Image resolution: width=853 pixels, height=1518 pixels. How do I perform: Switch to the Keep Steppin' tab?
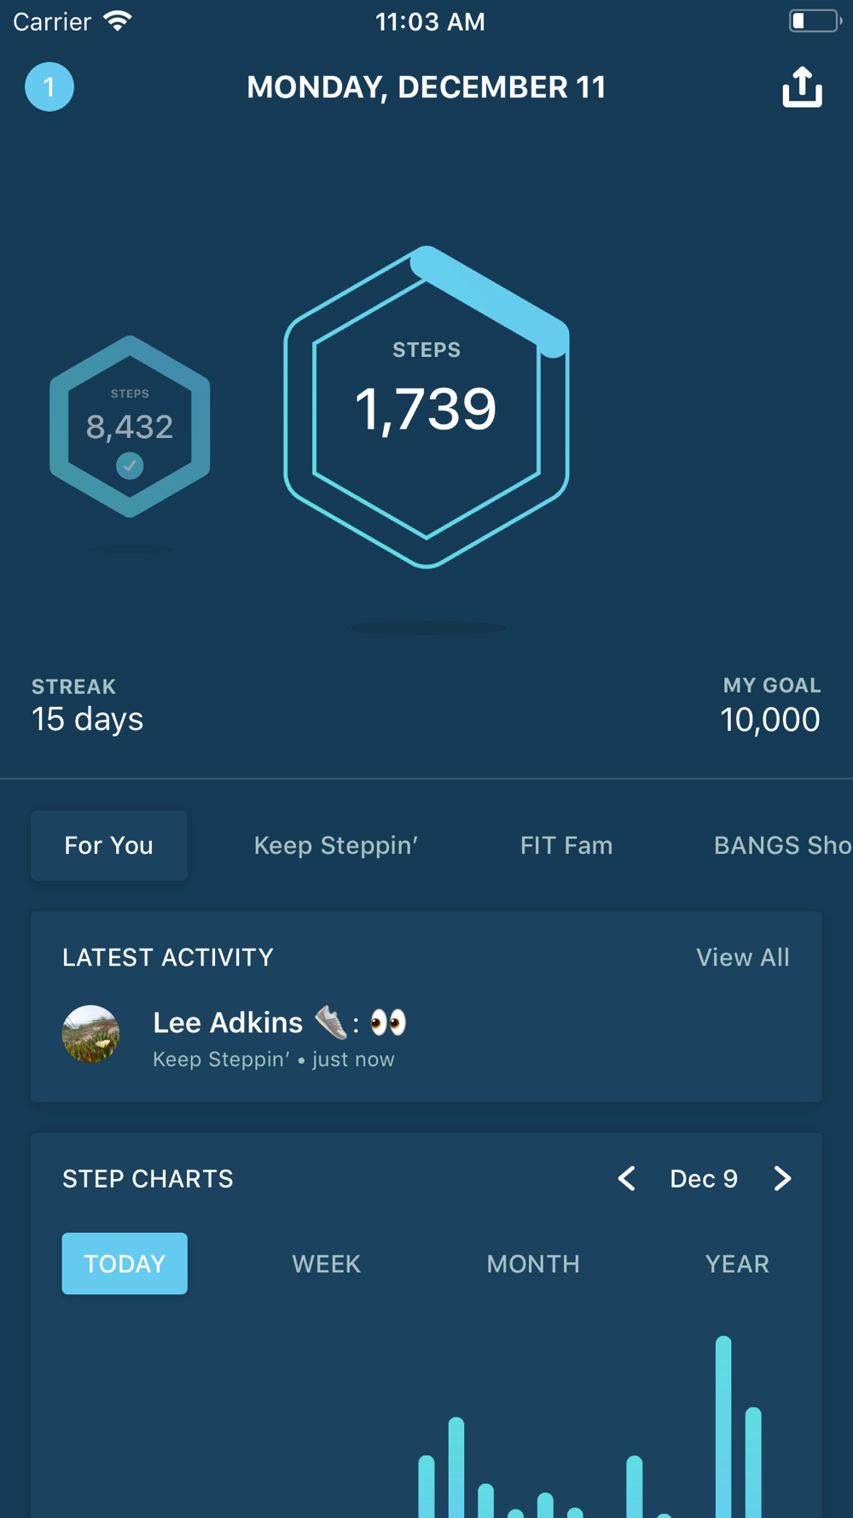[x=335, y=845]
